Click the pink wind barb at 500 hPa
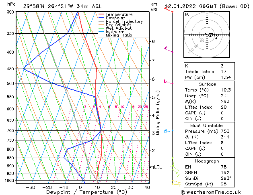This screenshot has width=253, height=195. [x=169, y=81]
